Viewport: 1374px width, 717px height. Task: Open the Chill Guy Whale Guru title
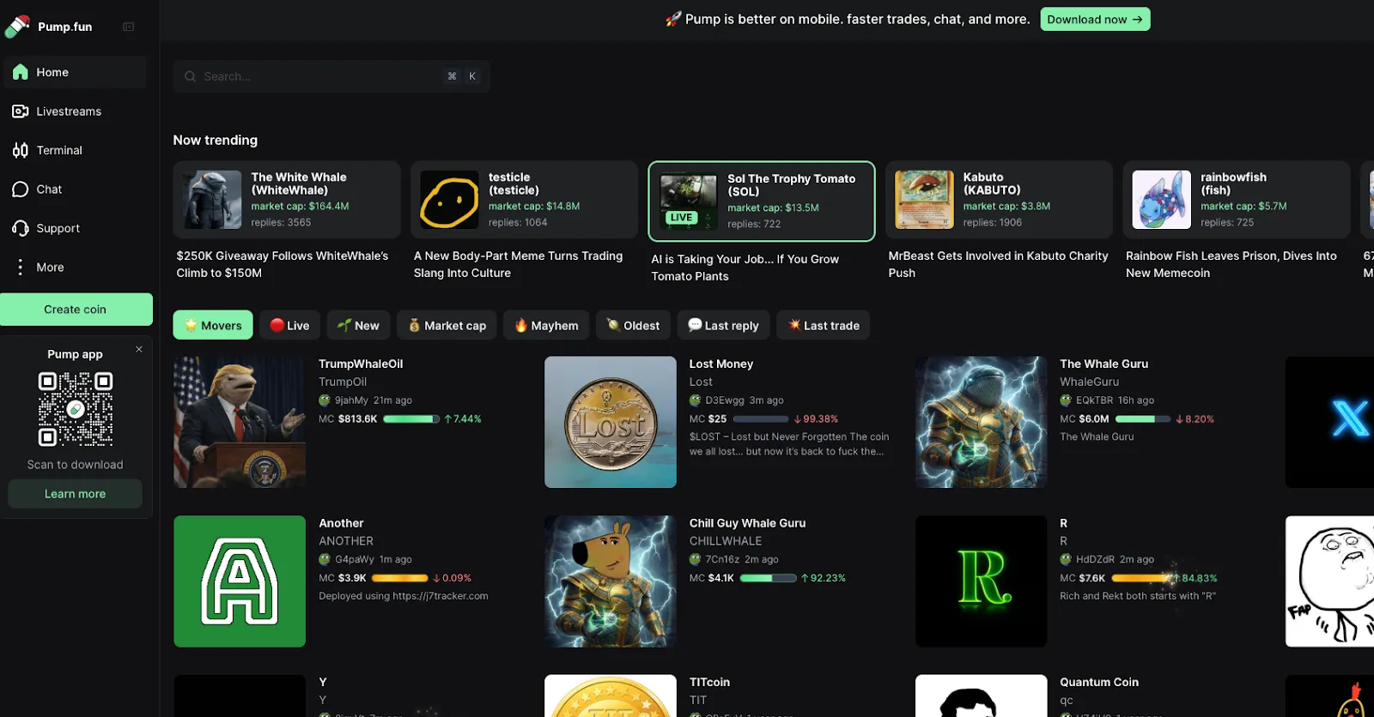tap(747, 523)
